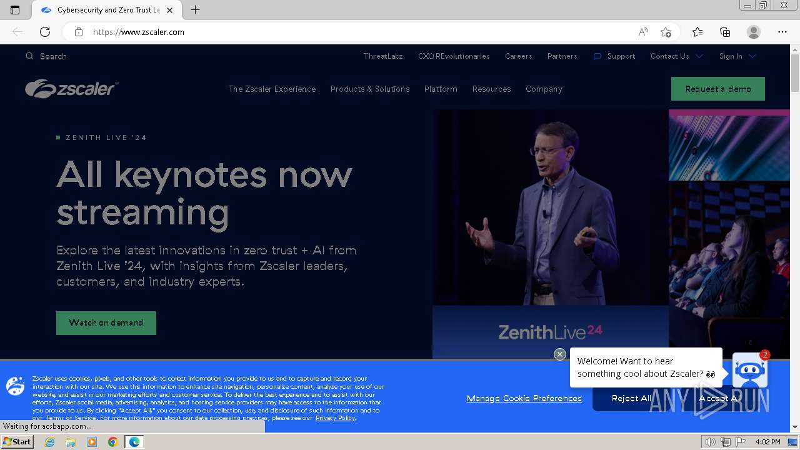The width and height of the screenshot is (800, 450).
Task: View site information lock icon
Action: 79,32
